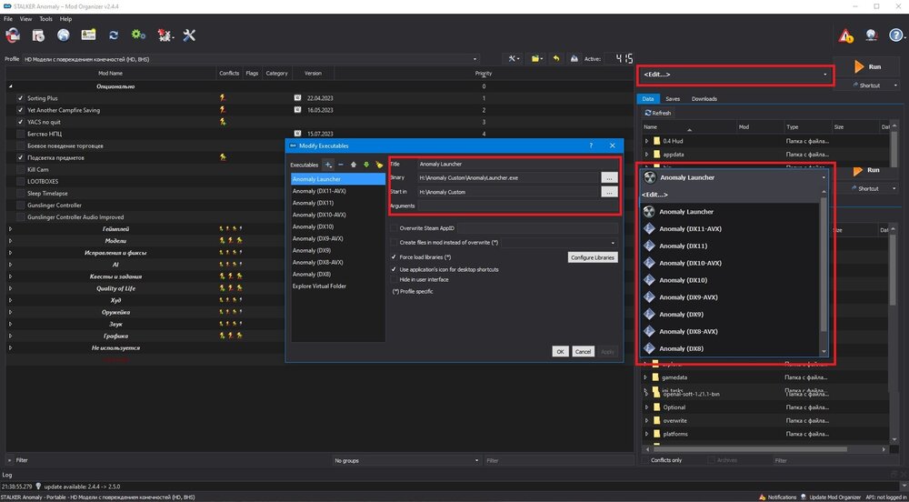Move executable down with green arrow
This screenshot has width=909, height=502.
click(x=365, y=165)
